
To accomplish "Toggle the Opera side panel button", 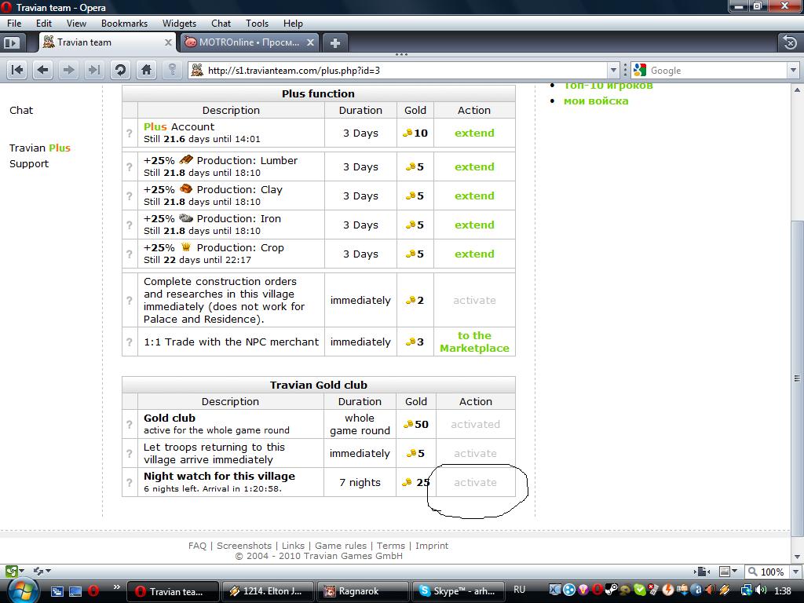I will tap(11, 42).
